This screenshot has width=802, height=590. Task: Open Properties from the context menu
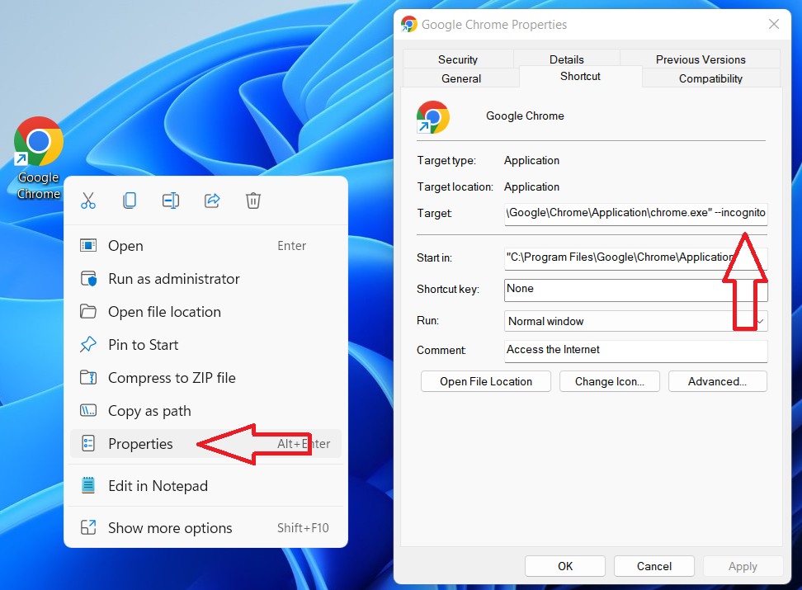click(205, 444)
